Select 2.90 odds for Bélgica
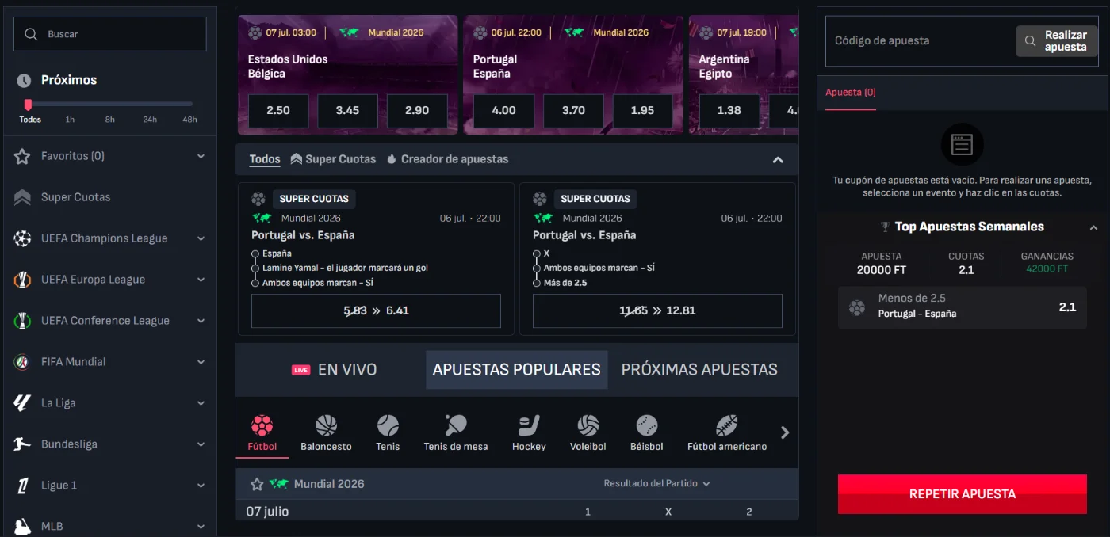Viewport: 1110px width, 537px height. pos(417,111)
